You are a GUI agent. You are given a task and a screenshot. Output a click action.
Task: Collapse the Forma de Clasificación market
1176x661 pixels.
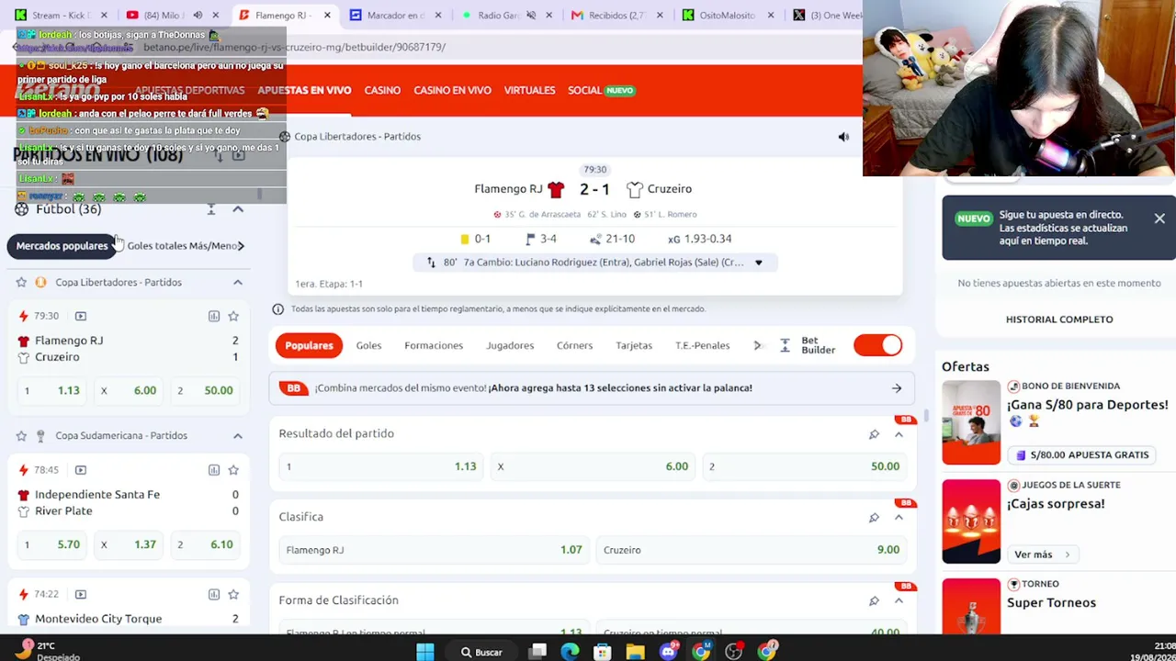point(899,600)
